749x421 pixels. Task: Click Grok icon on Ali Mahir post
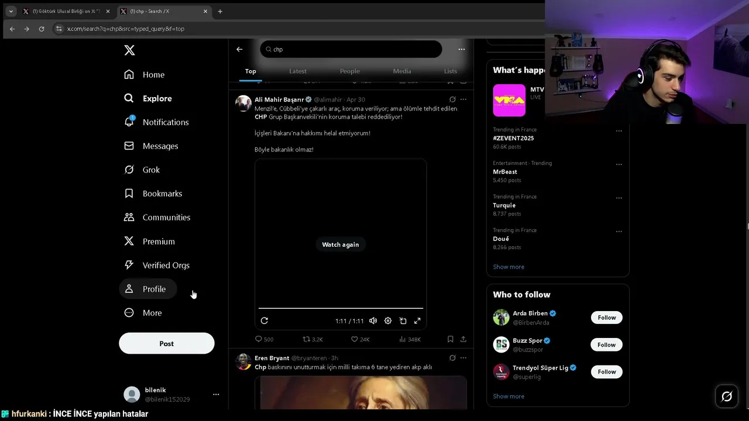452,99
